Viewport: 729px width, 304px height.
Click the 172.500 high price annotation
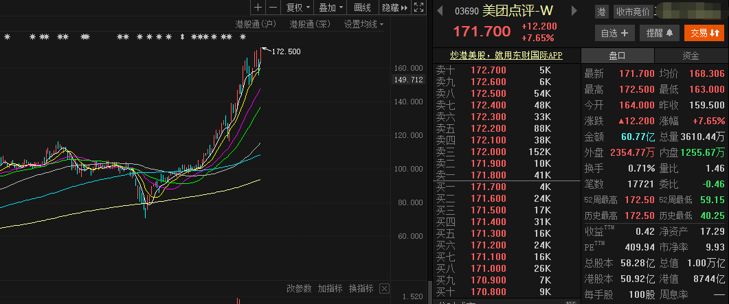(x=285, y=51)
